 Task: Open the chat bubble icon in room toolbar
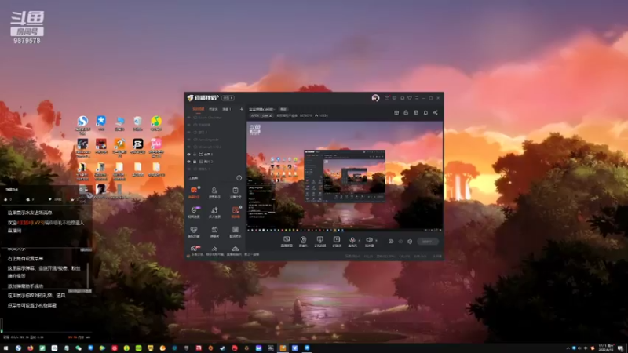(425, 112)
